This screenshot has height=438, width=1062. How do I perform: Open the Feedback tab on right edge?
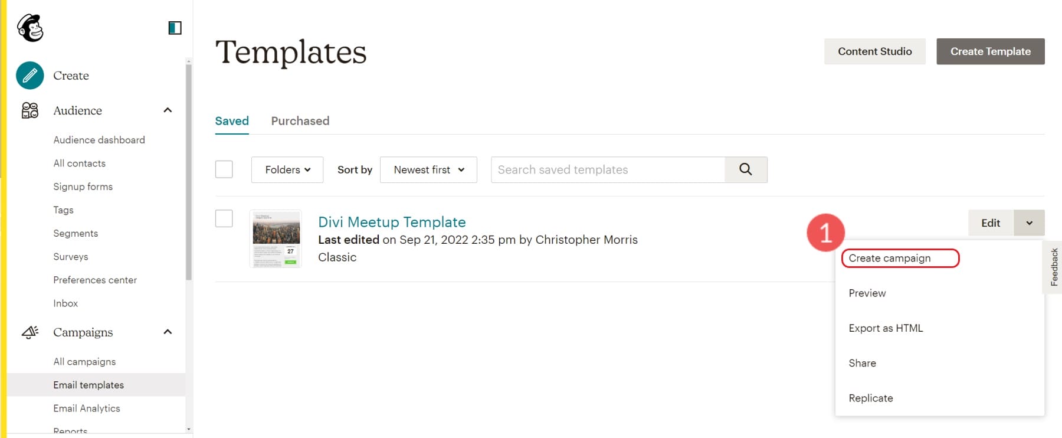[1054, 266]
